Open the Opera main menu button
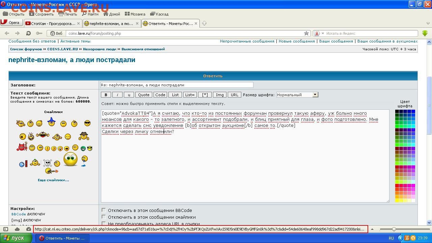This screenshot has height=243, width=432. point(11,23)
